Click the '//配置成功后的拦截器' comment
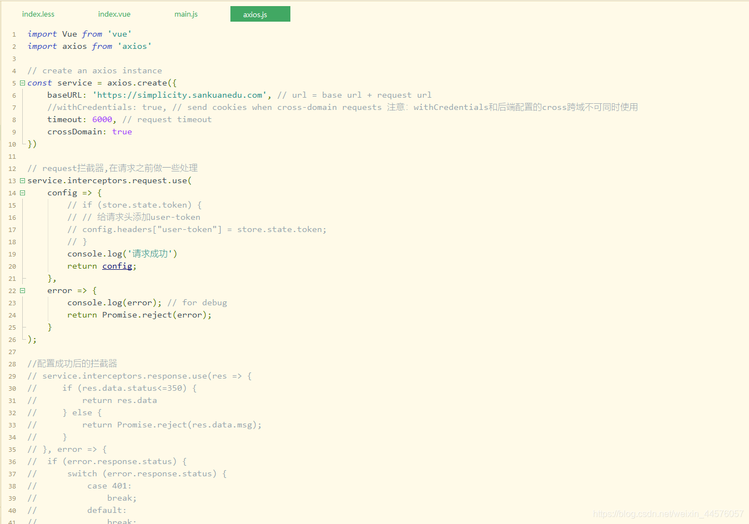This screenshot has width=749, height=524. click(x=72, y=364)
